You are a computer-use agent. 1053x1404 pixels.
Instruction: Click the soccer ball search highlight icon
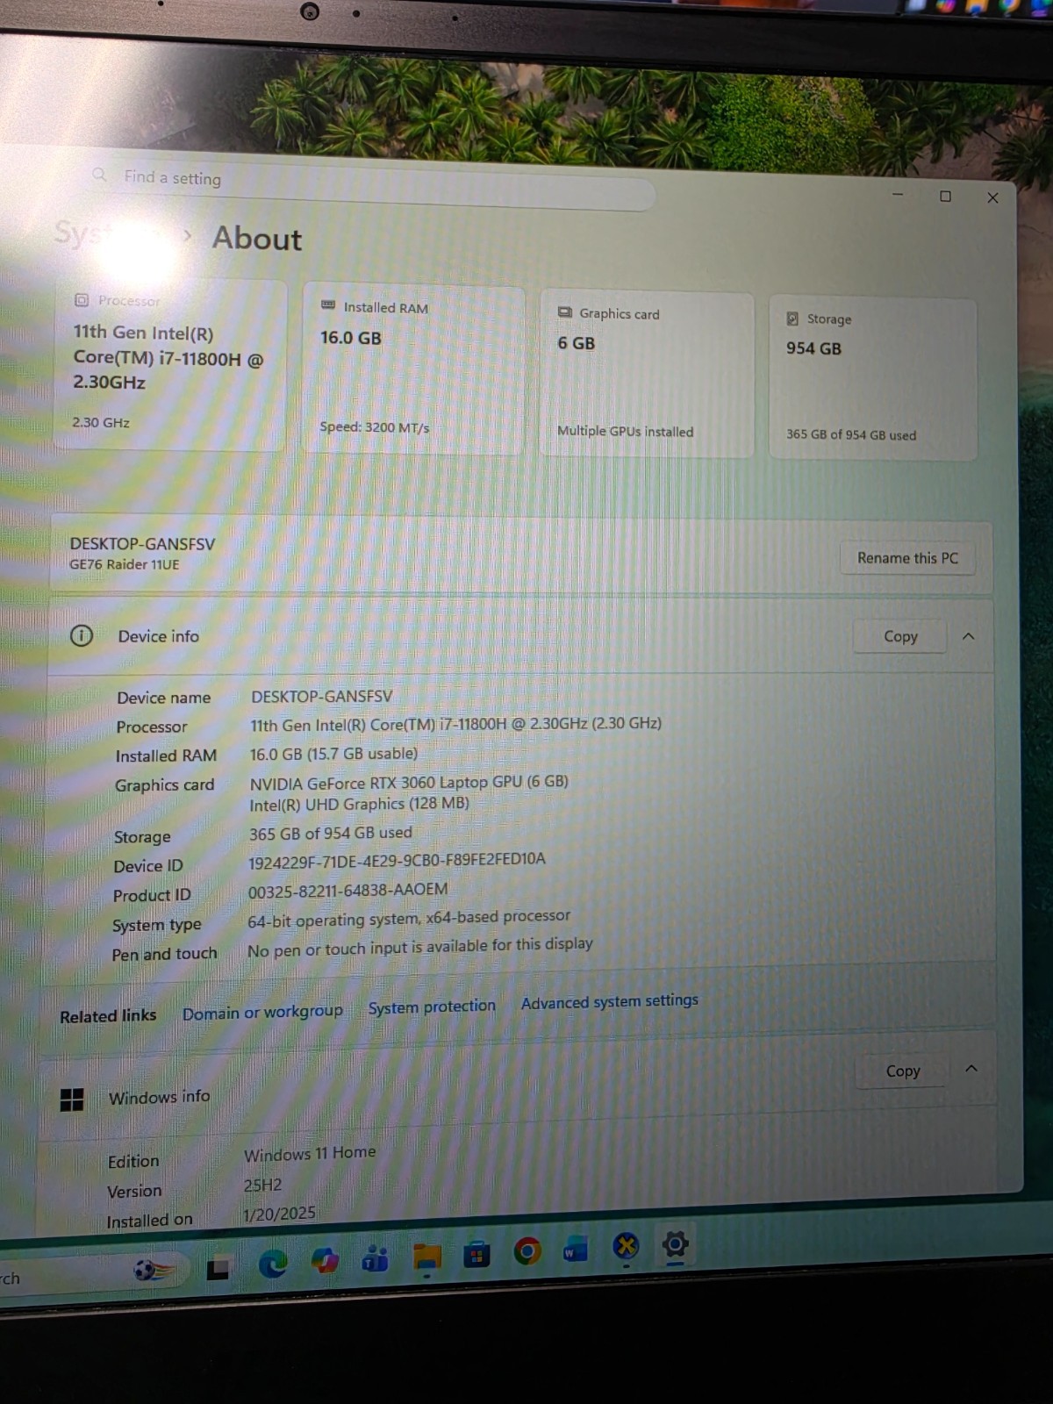(154, 1270)
